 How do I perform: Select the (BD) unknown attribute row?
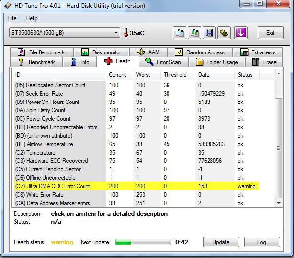point(137,136)
